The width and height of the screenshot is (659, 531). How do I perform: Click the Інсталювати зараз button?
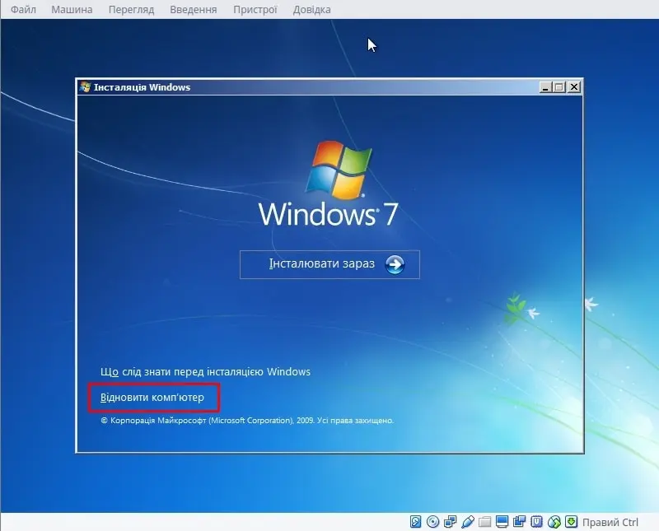329,264
